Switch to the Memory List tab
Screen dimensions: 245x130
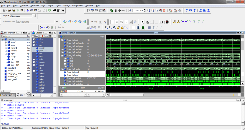7,95
